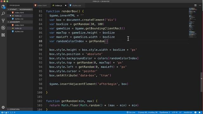Click the errors and warnings status indicator
Viewport: 203px width, 114px height.
pos(5,112)
